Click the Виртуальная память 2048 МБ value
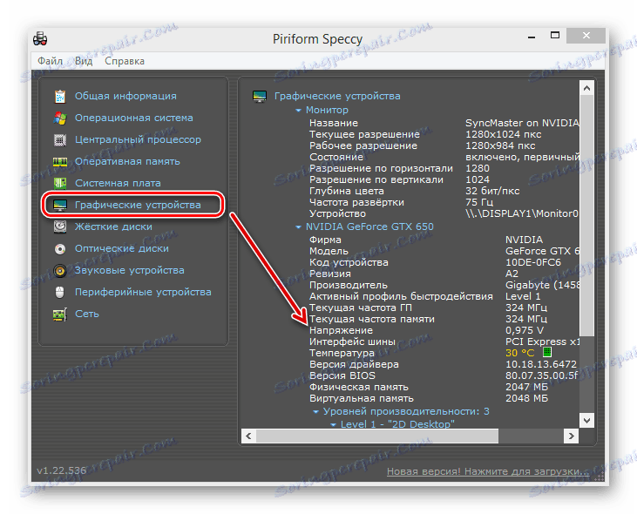The width and height of the screenshot is (637, 514). (526, 398)
